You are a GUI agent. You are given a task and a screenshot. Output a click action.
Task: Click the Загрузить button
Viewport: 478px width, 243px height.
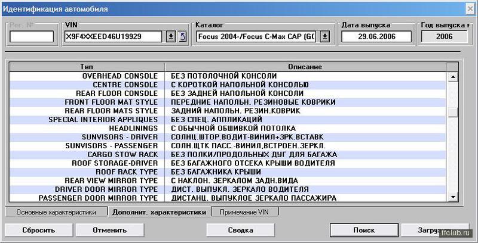click(x=435, y=230)
